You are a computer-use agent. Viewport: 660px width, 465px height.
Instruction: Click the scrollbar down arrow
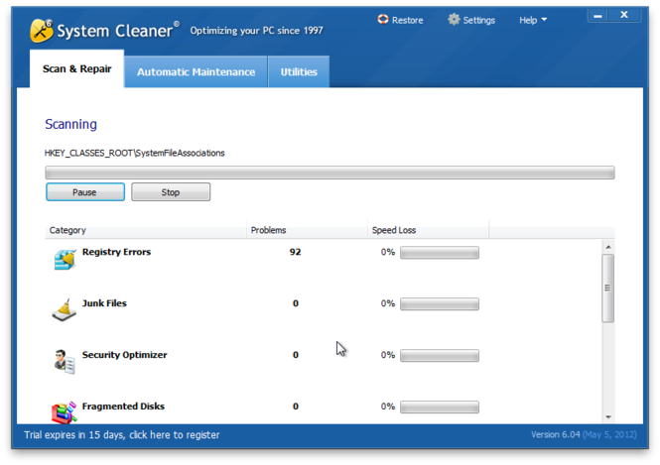[x=608, y=417]
